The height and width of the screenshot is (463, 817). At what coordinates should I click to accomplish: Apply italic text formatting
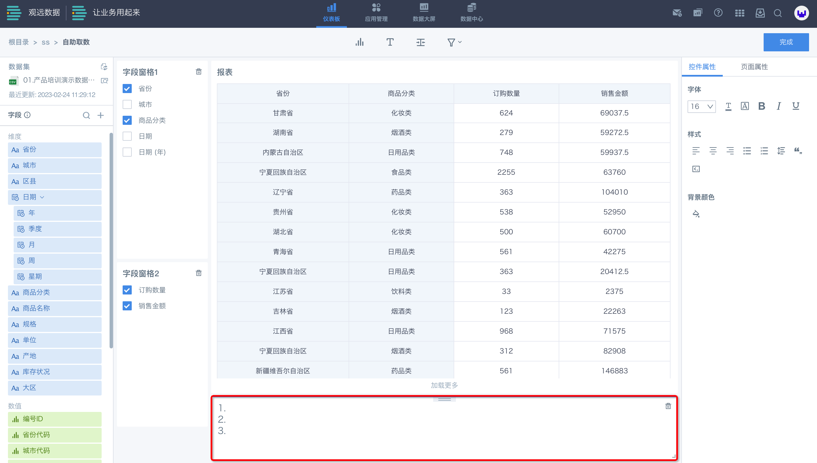[x=778, y=106]
